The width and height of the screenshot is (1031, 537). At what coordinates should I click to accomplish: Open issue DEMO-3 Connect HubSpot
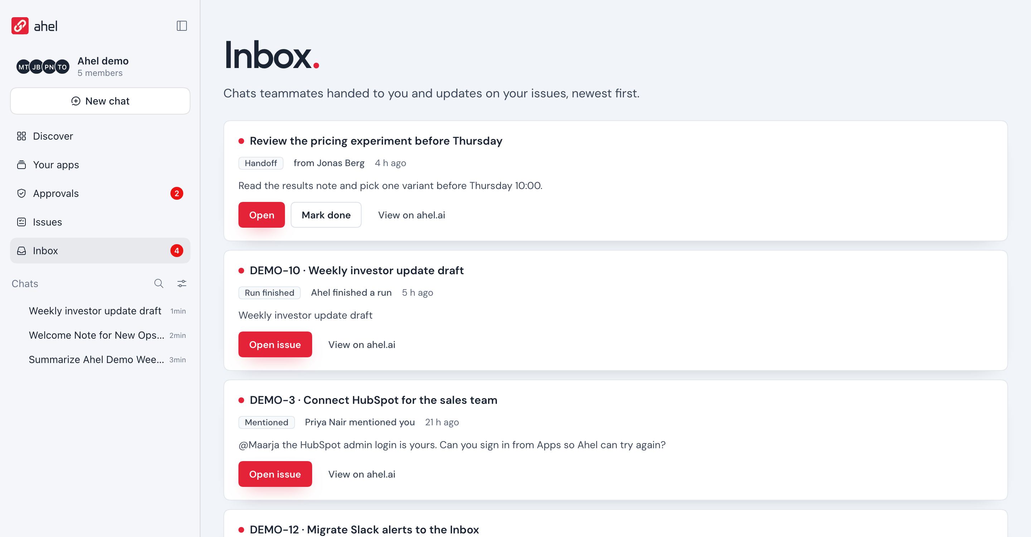point(275,474)
